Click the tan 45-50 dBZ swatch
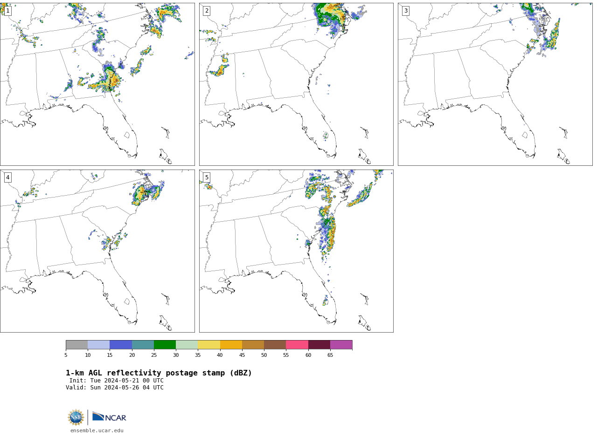The height and width of the screenshot is (436, 597). click(253, 345)
